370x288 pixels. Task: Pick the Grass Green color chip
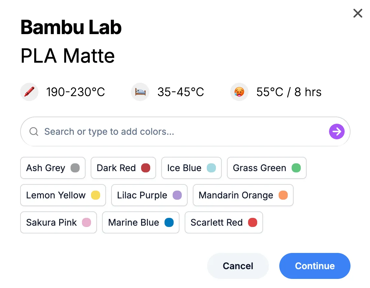tap(266, 168)
